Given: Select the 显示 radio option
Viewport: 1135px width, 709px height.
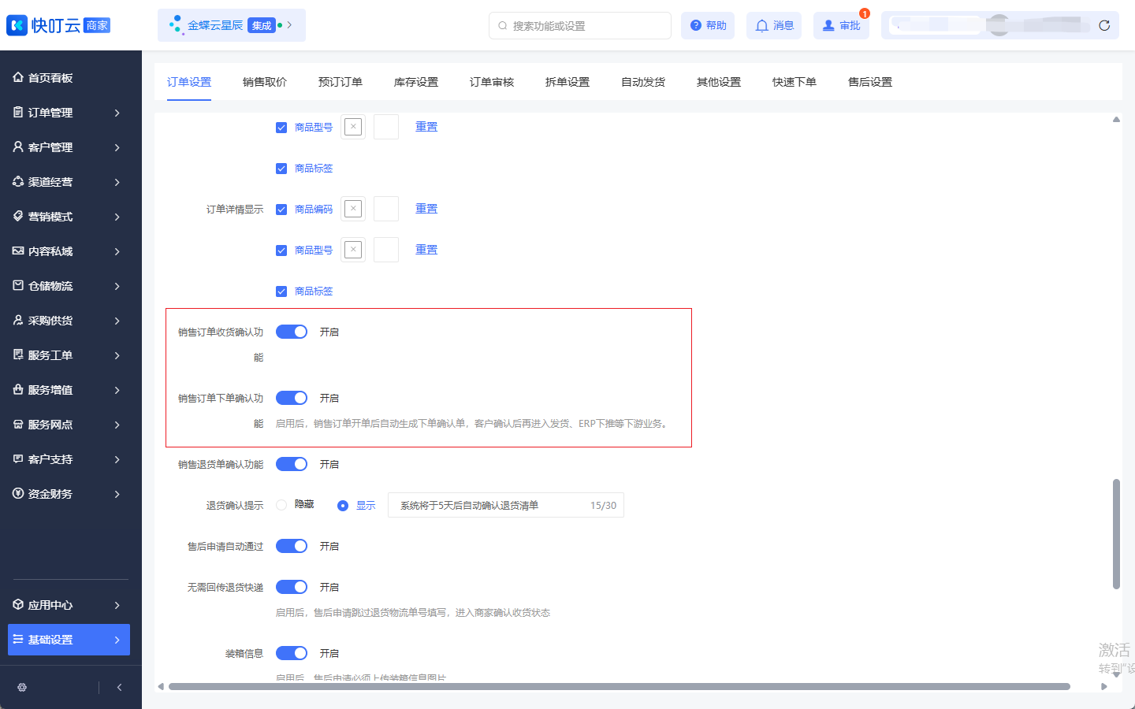Looking at the screenshot, I should (x=343, y=506).
